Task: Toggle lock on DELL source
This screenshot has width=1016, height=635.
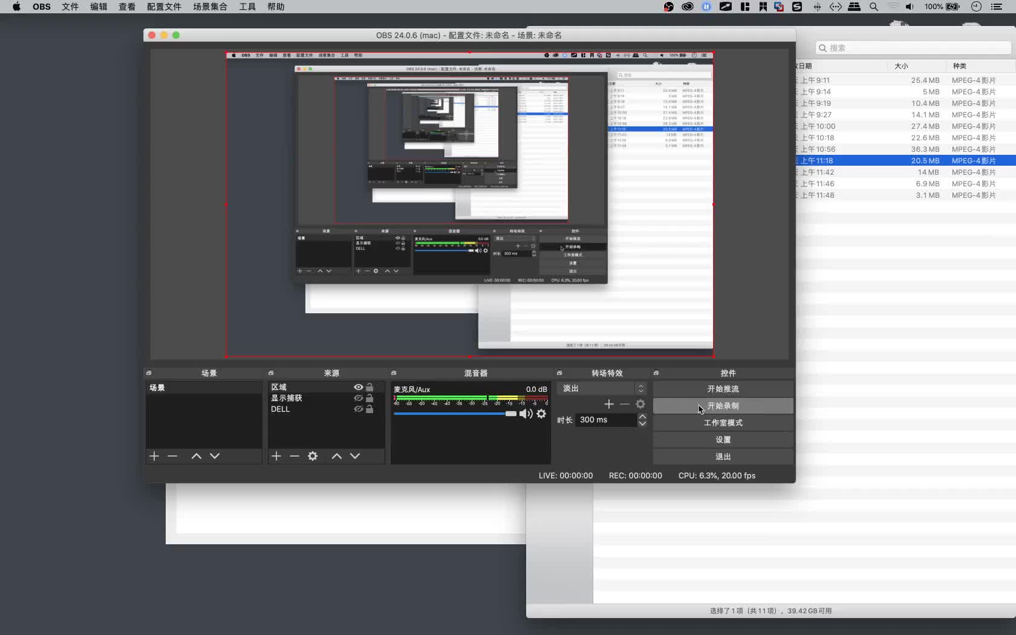Action: pos(370,409)
